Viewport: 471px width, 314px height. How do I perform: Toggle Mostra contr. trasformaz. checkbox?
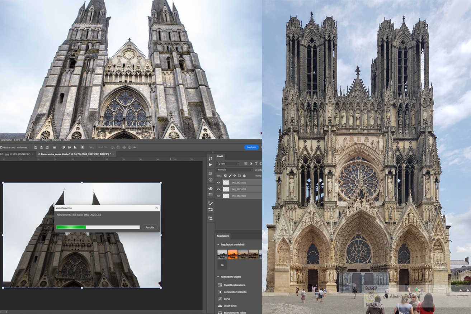1,147
